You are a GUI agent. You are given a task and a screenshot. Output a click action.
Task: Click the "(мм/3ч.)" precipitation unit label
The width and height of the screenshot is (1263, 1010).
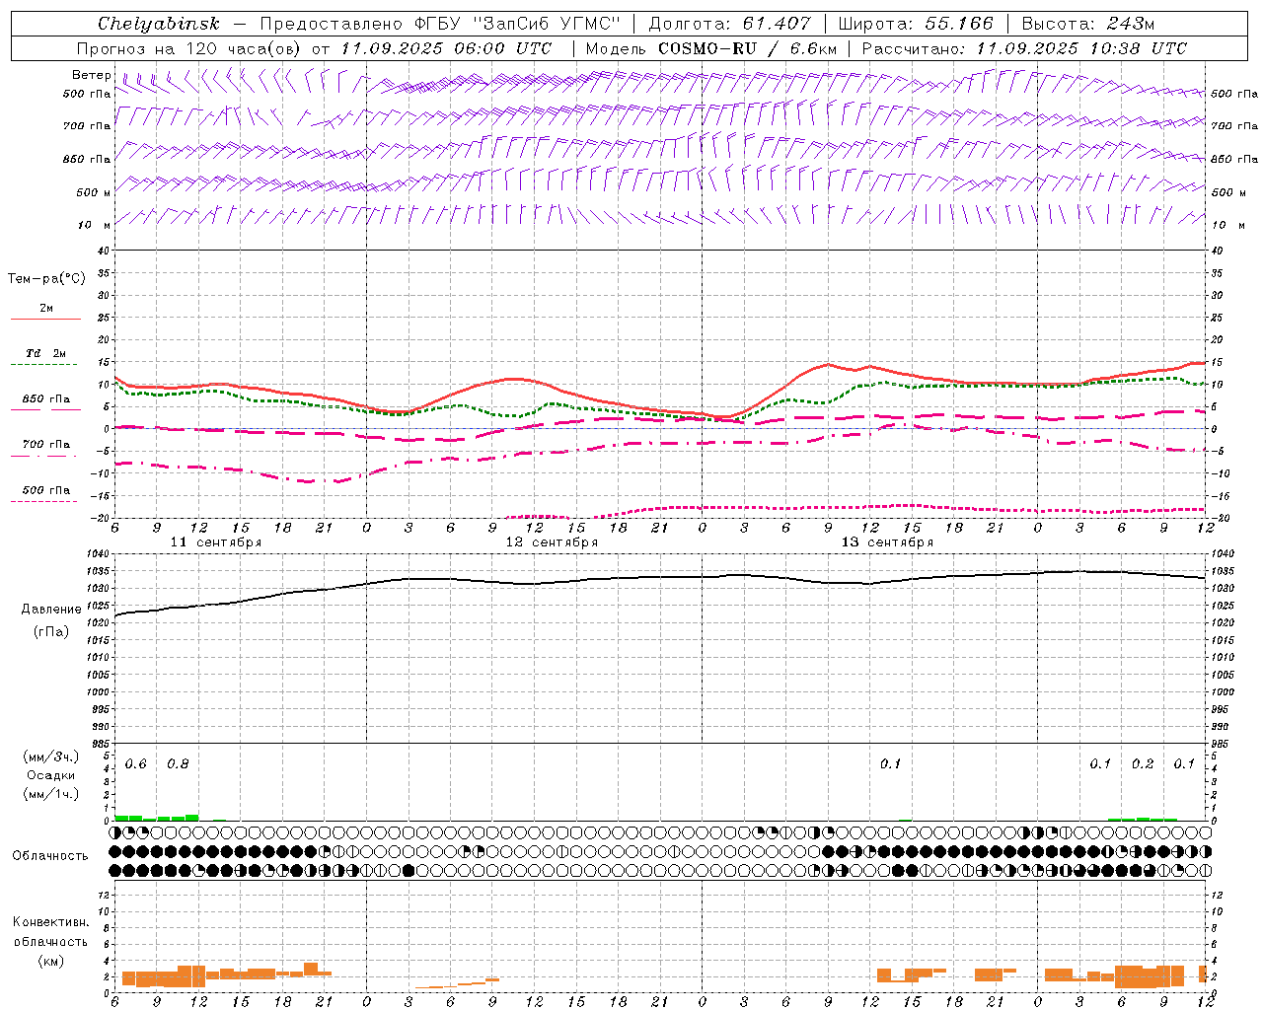tap(50, 757)
